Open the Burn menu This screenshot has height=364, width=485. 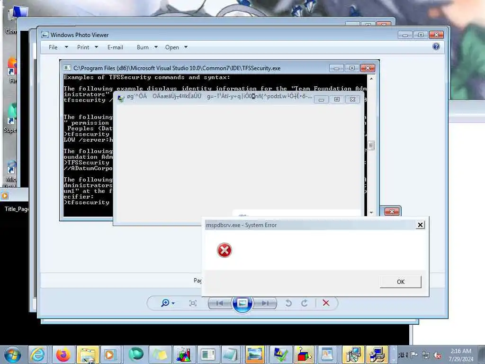[143, 47]
